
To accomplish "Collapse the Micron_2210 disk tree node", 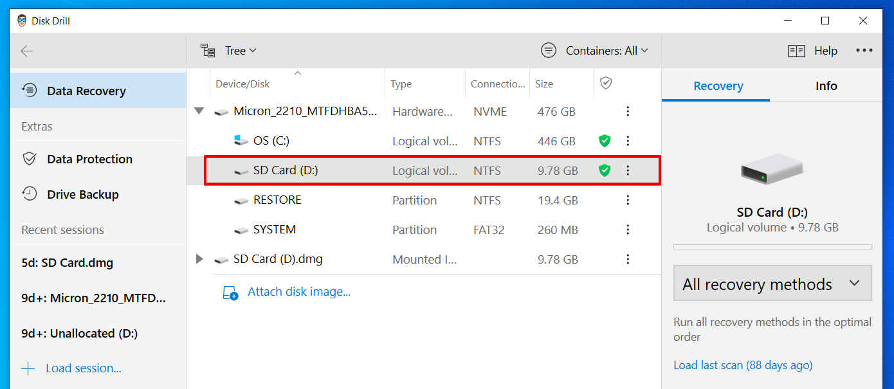I will tap(199, 111).
